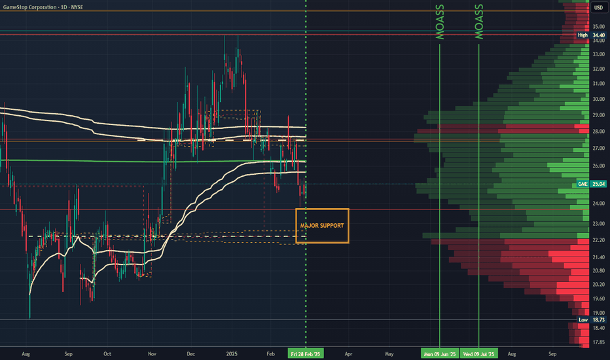This screenshot has width=610, height=360.
Task: Click the Nov label on time axis
Action: click(x=152, y=353)
